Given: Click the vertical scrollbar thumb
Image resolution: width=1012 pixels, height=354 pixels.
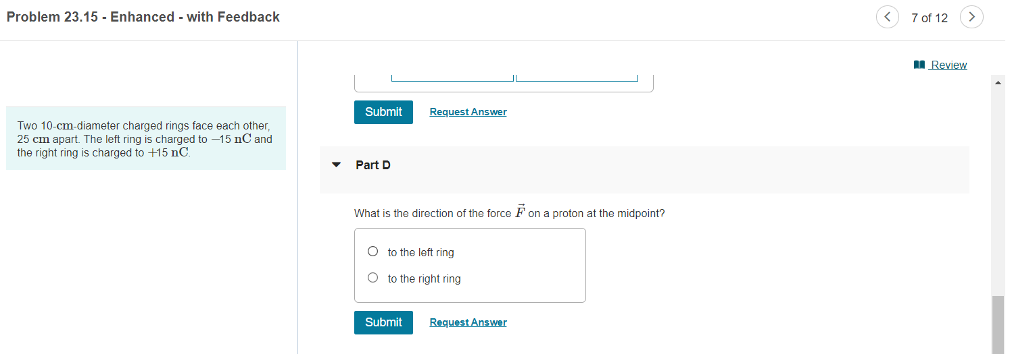Looking at the screenshot, I should pyautogui.click(x=998, y=324).
